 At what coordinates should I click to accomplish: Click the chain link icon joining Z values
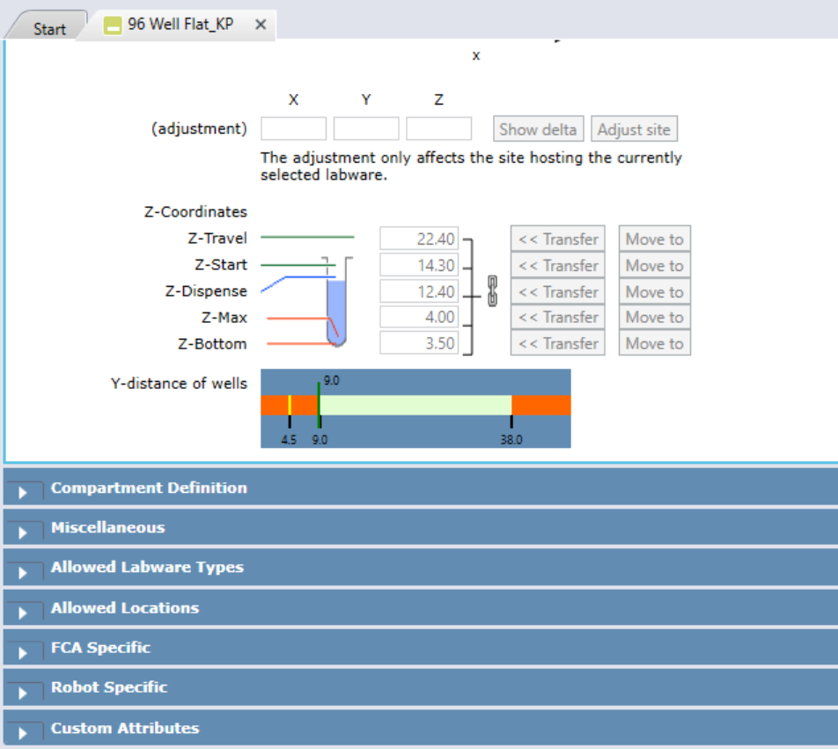point(491,291)
